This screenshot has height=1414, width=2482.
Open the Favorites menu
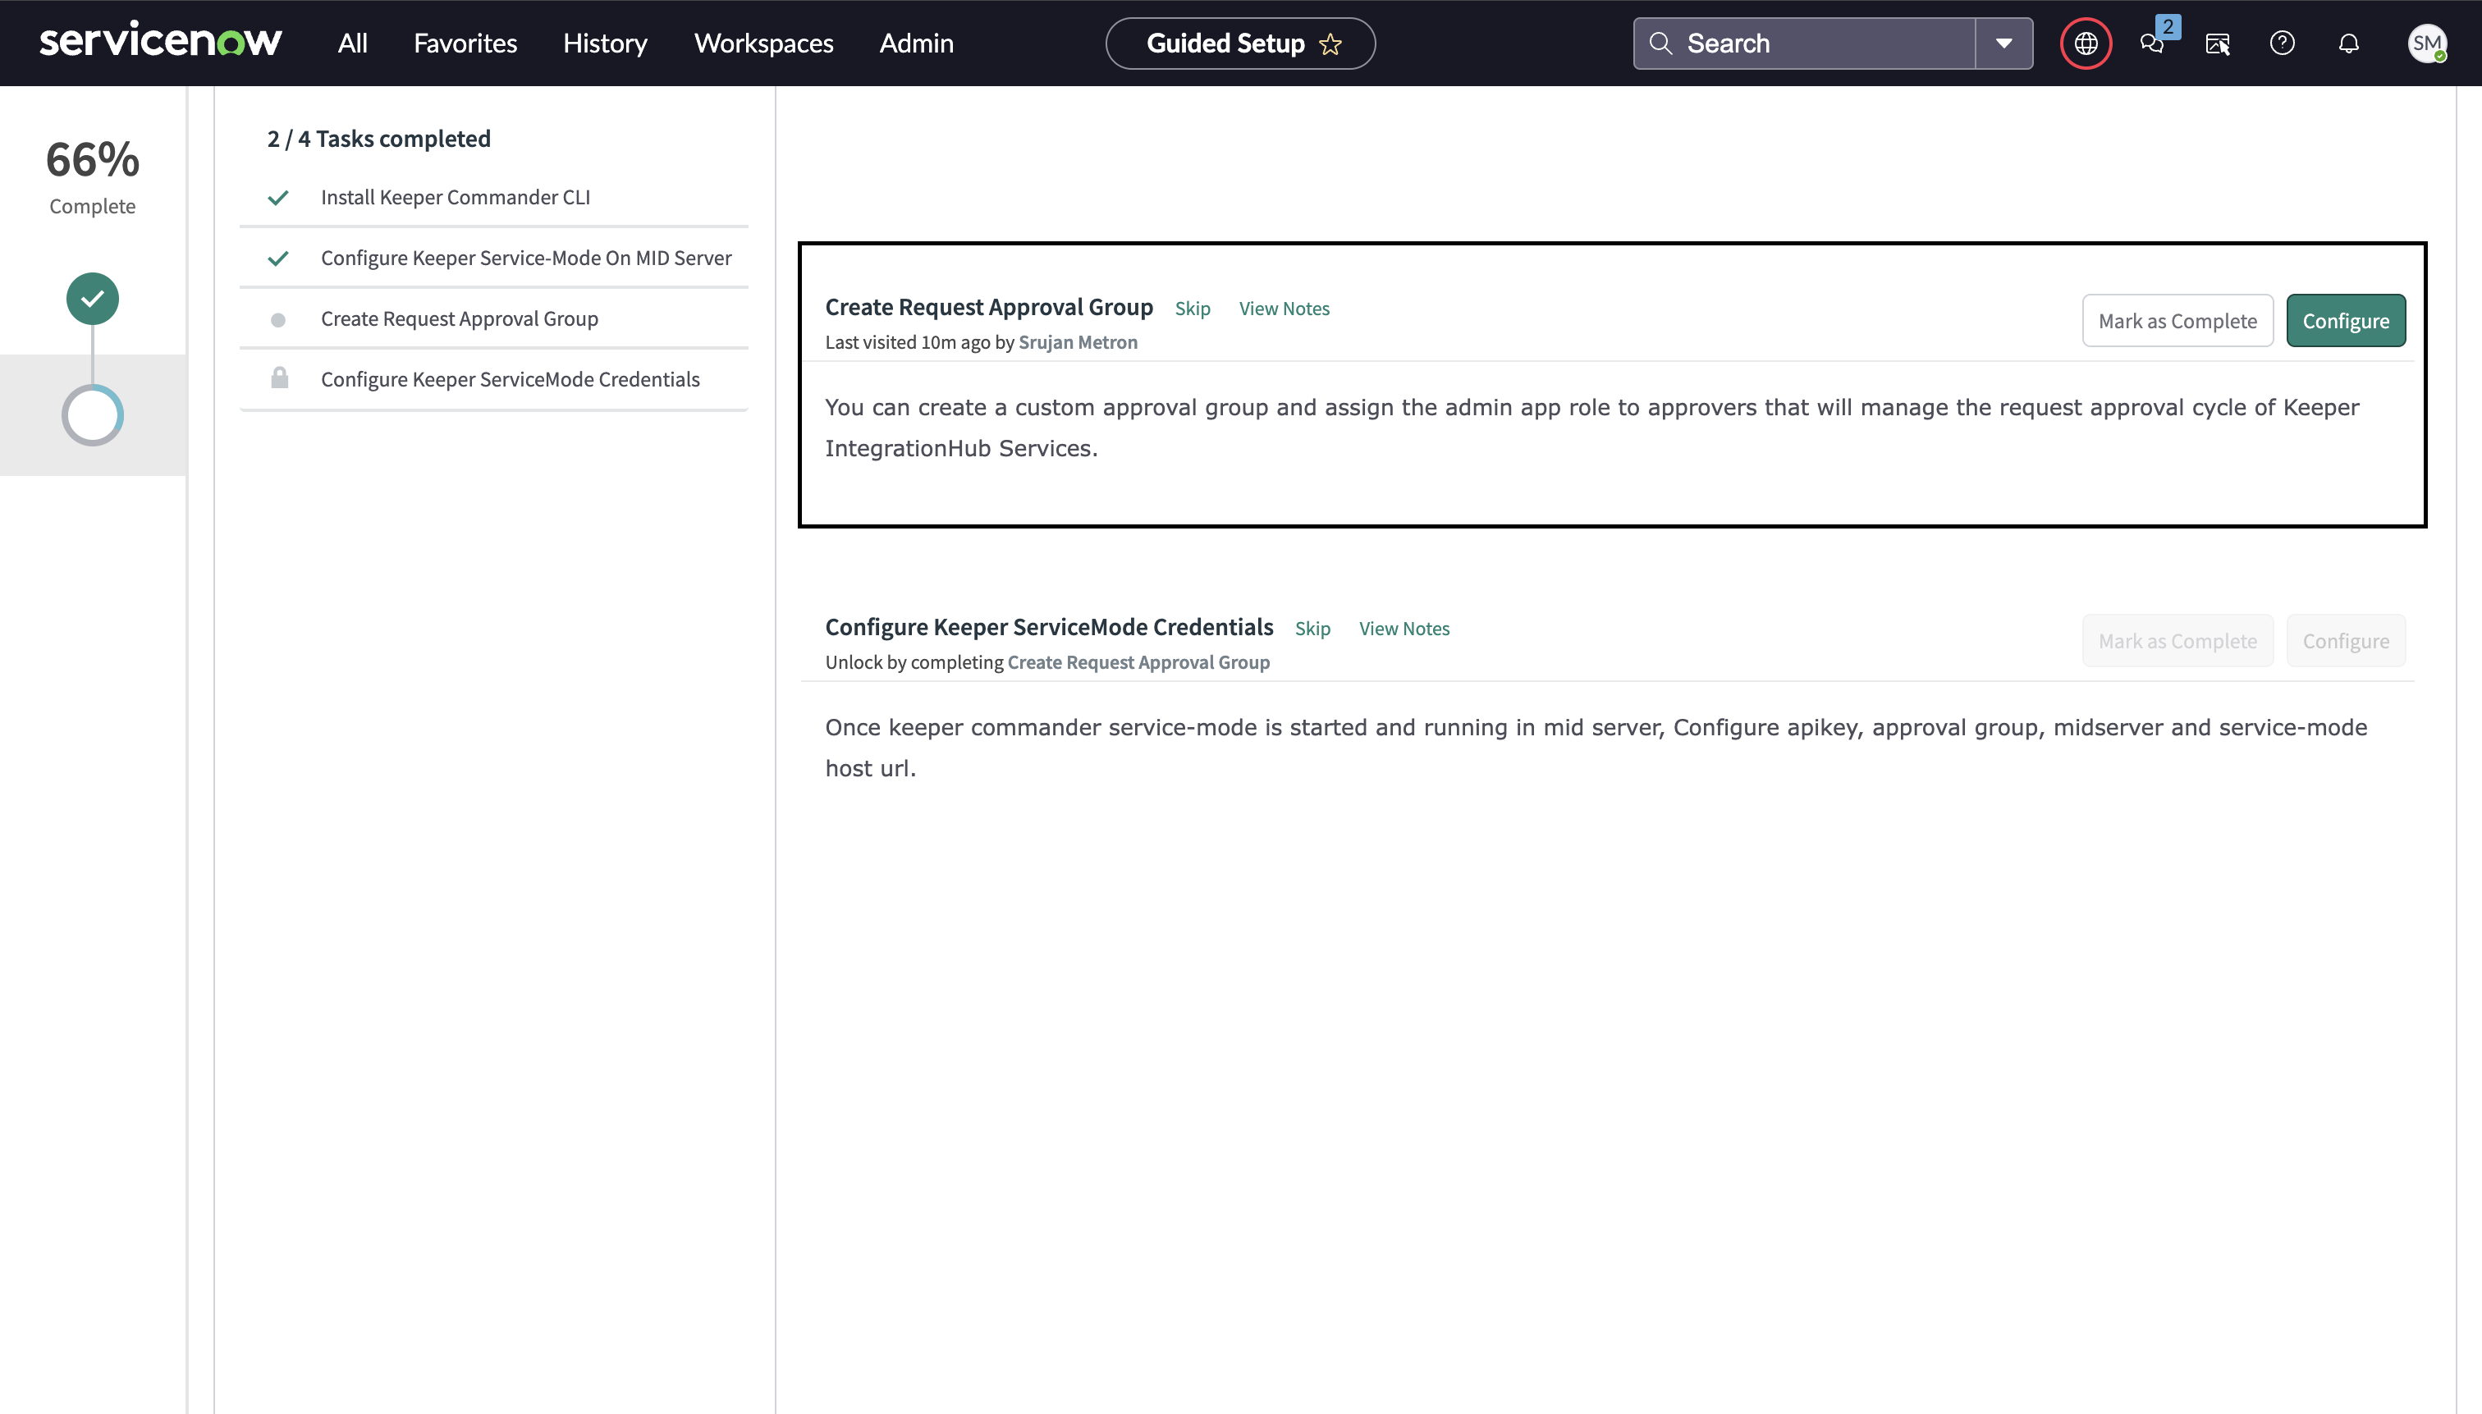[465, 43]
